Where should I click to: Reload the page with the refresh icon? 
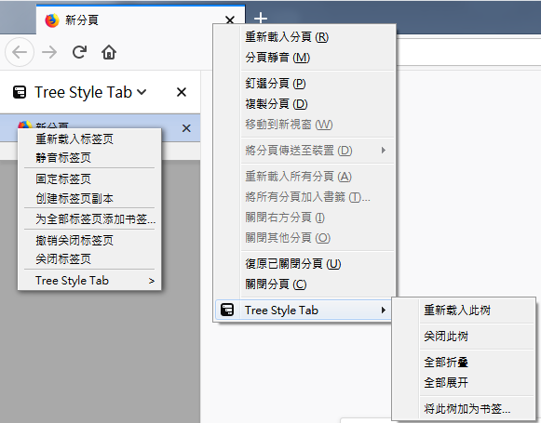tap(79, 52)
